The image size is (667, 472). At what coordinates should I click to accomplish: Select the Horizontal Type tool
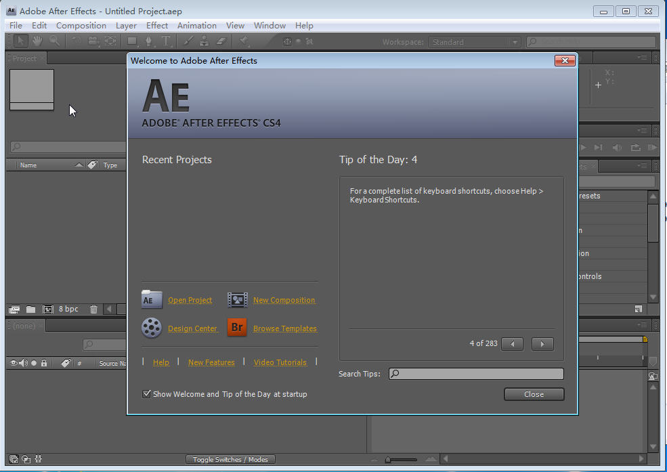click(x=165, y=41)
